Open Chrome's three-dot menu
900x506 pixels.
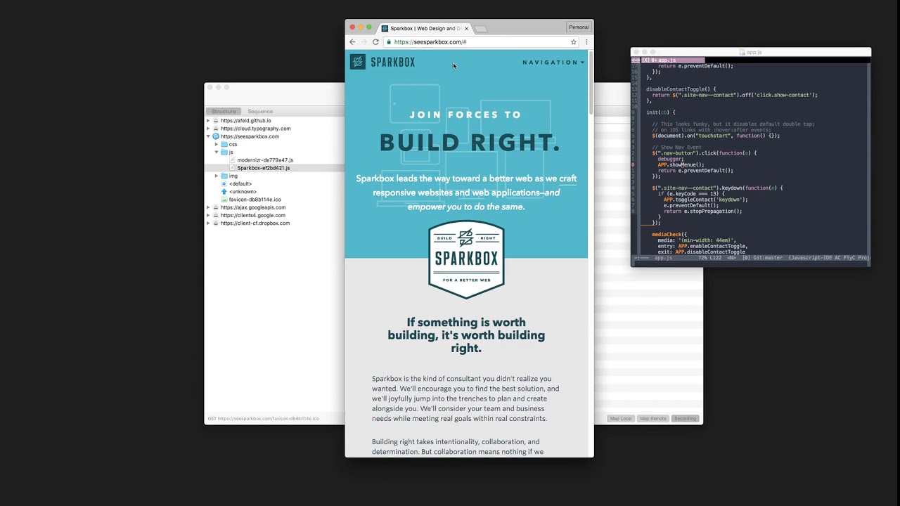click(x=586, y=42)
